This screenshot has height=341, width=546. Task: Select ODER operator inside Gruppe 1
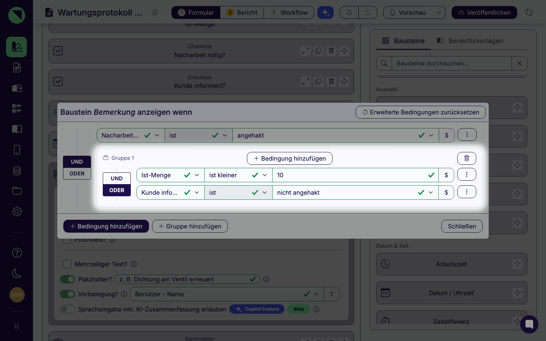coord(117,190)
